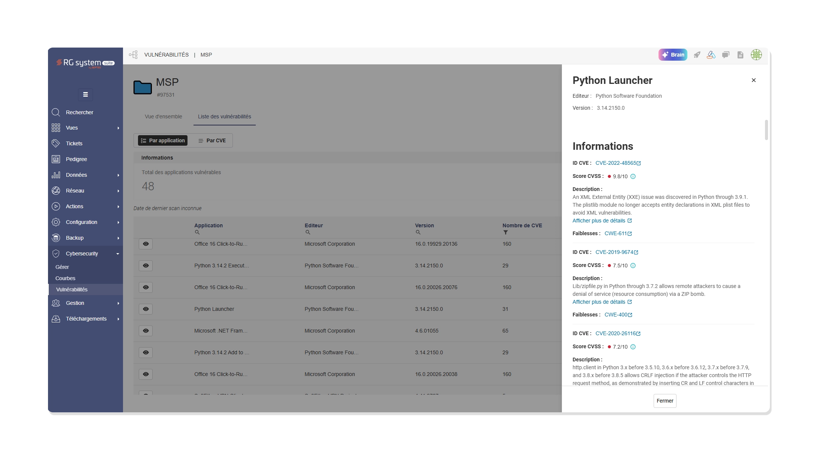Image resolution: width=816 pixels, height=461 pixels.
Task: Select the Par application view
Action: tap(163, 140)
